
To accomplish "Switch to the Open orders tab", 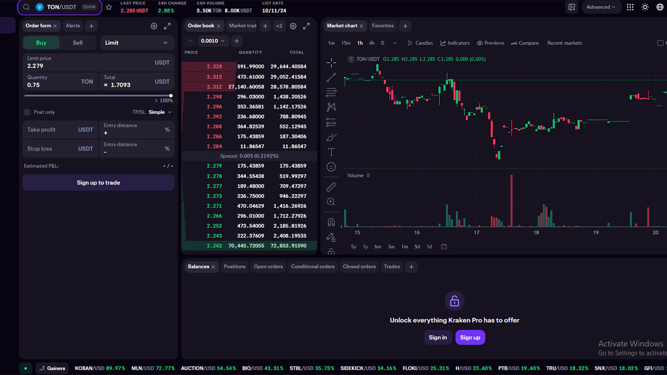I will click(x=268, y=267).
